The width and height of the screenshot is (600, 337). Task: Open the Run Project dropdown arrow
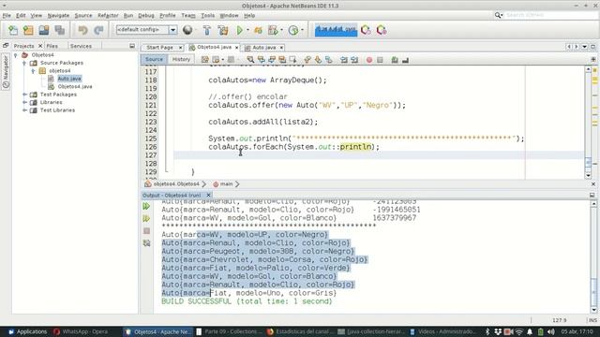(247, 30)
